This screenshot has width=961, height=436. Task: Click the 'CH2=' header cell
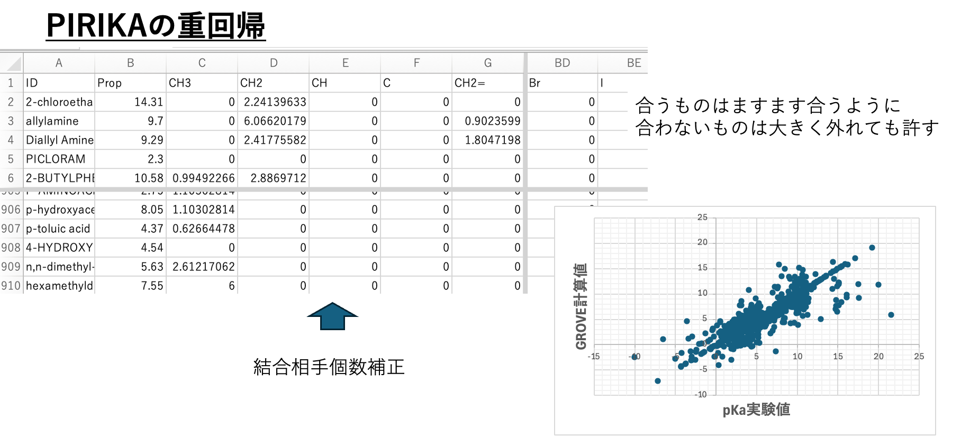tap(488, 83)
